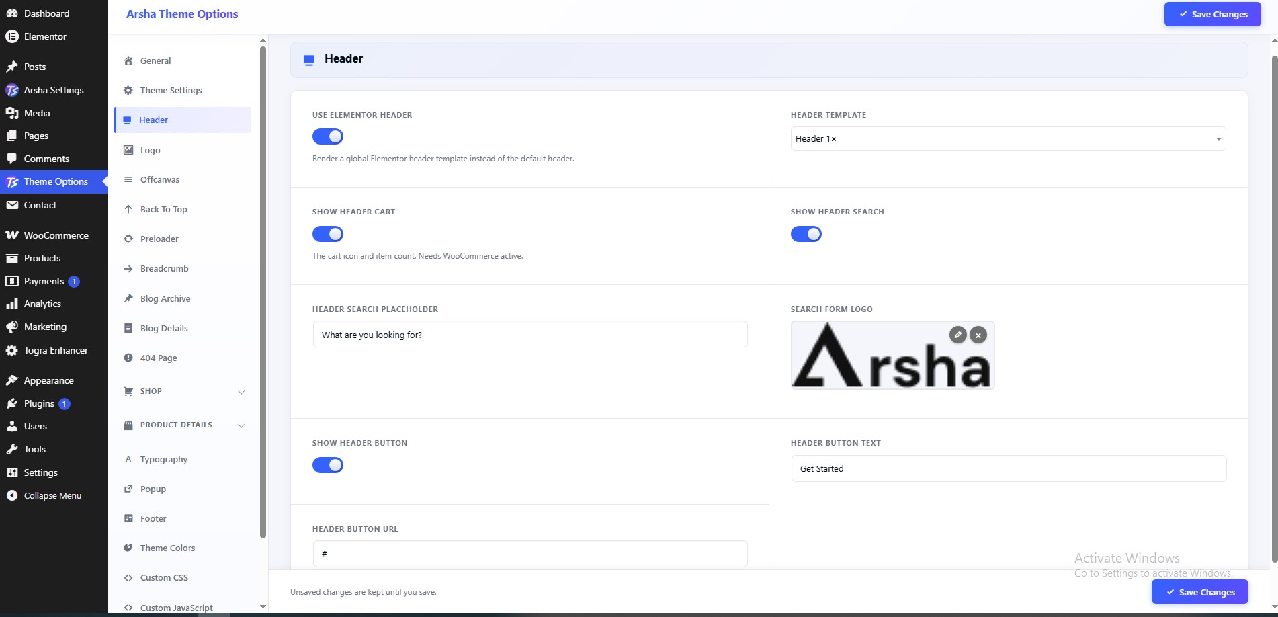Remove the Search Form Logo with the x icon
Viewport: 1278px width, 617px height.
[x=978, y=335]
